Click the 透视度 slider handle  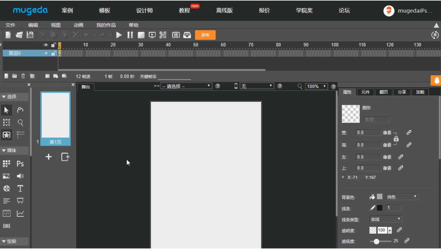coord(377,241)
